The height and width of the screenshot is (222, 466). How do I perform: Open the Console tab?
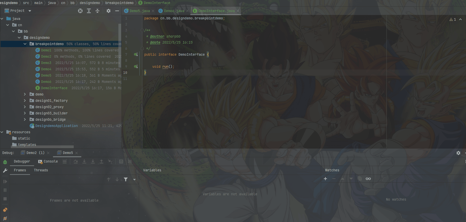(48, 161)
